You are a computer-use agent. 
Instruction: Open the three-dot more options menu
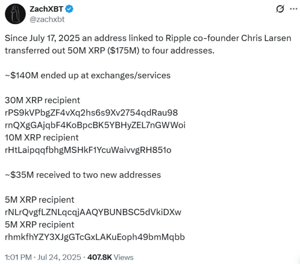pos(293,9)
